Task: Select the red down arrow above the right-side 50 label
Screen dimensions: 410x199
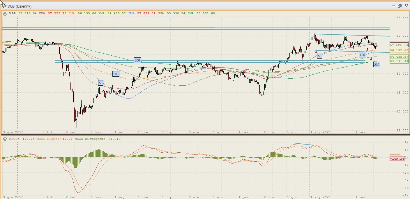Action: tap(316, 52)
